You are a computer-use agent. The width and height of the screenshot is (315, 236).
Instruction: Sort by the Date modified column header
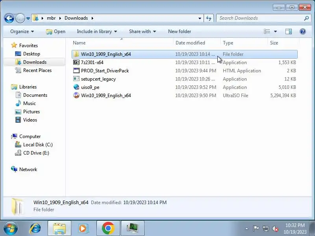click(x=196, y=43)
